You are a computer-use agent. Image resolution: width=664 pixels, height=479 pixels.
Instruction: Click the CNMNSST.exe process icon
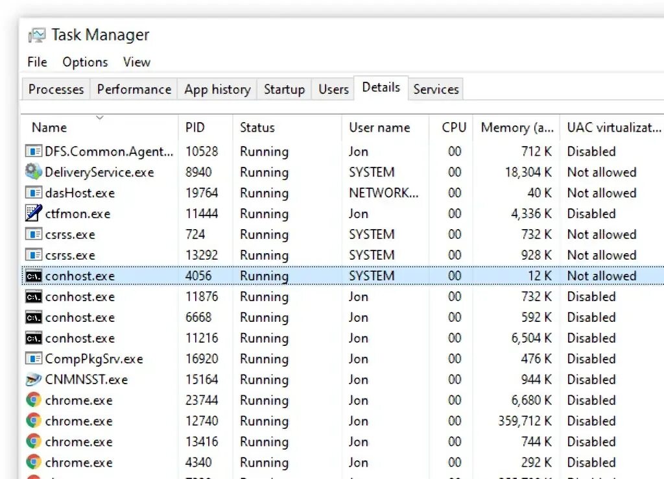click(x=34, y=380)
